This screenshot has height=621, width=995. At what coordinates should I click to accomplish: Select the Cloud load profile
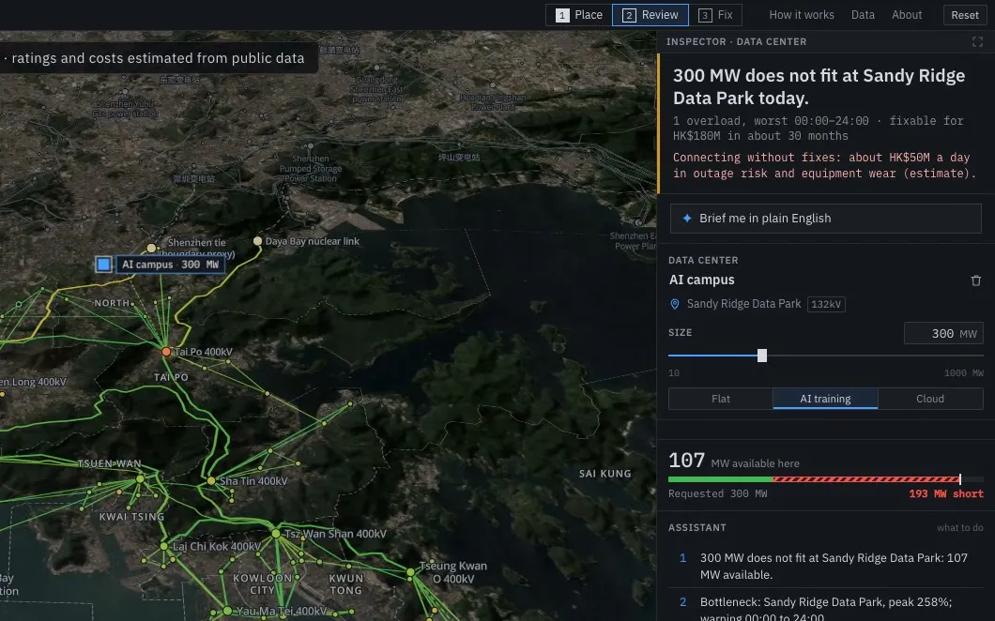point(930,399)
